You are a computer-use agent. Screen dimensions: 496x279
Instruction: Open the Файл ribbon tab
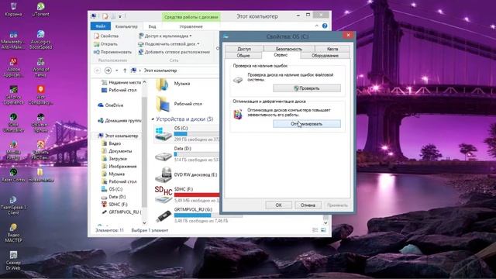coord(101,26)
